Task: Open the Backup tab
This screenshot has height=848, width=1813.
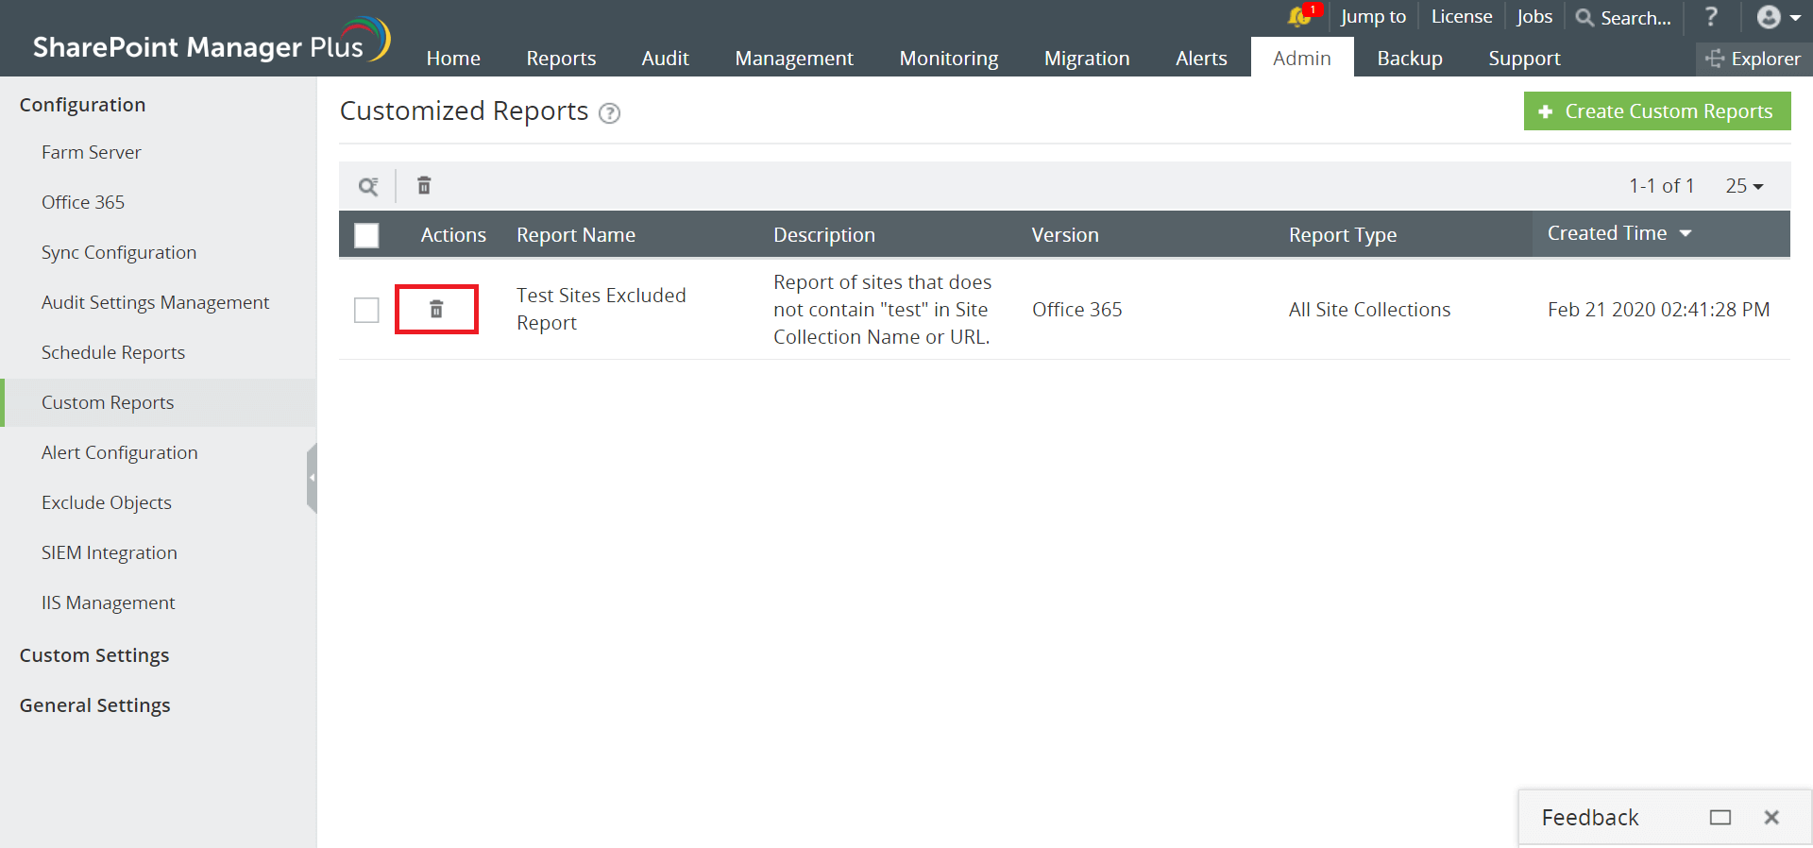Action: point(1410,59)
